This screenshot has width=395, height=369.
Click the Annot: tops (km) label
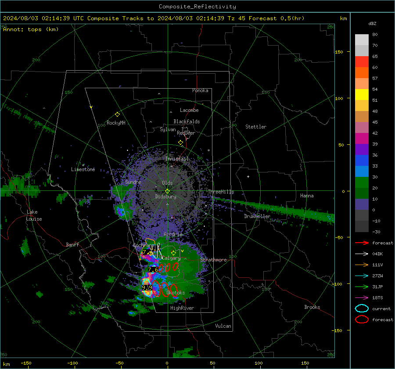point(31,29)
